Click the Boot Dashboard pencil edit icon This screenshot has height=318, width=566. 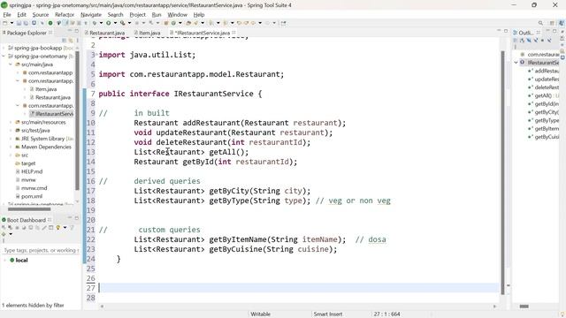(44, 228)
